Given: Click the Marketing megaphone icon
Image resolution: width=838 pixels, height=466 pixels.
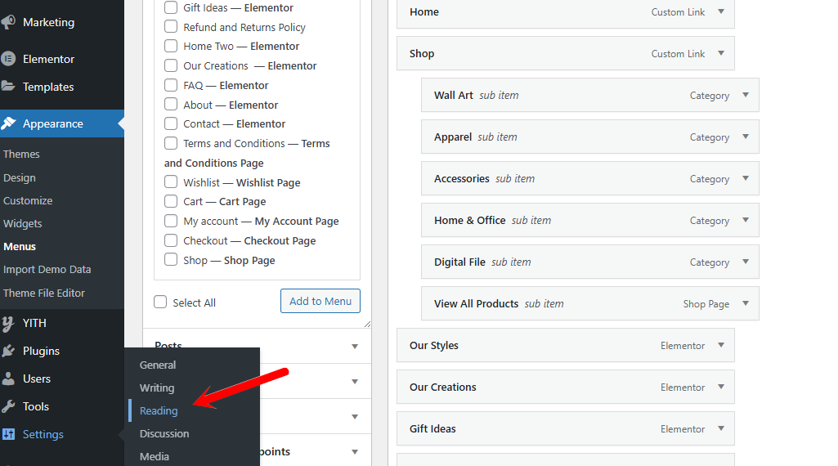Looking at the screenshot, I should [x=9, y=22].
